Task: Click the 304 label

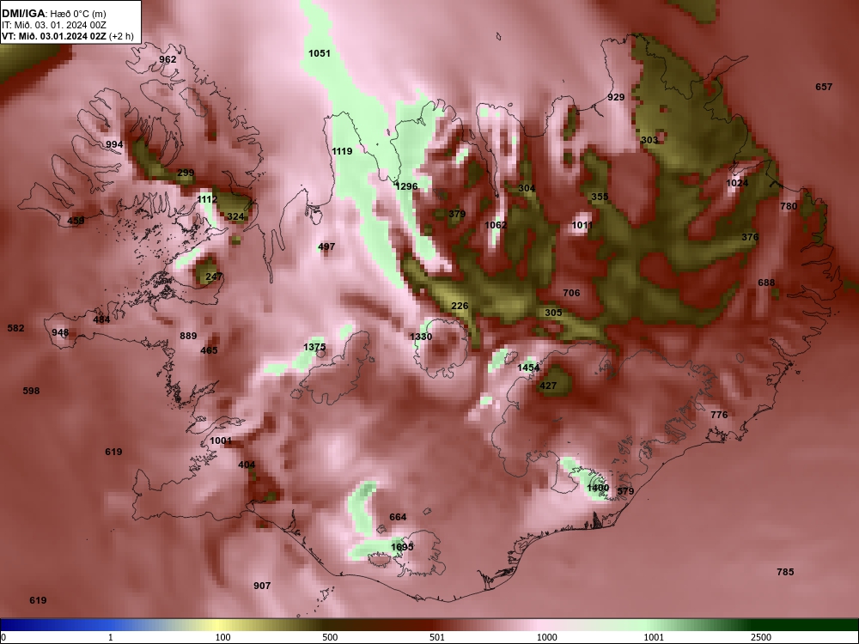Action: coord(527,188)
